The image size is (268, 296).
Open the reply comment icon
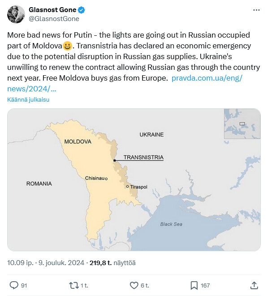pos(14,285)
